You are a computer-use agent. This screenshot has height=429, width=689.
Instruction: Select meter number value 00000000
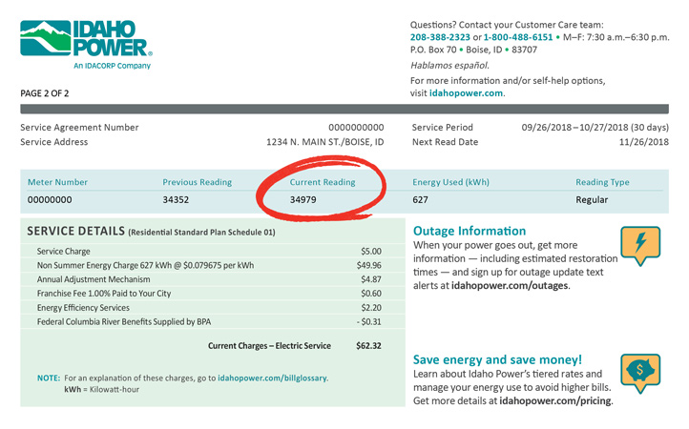pyautogui.click(x=50, y=200)
